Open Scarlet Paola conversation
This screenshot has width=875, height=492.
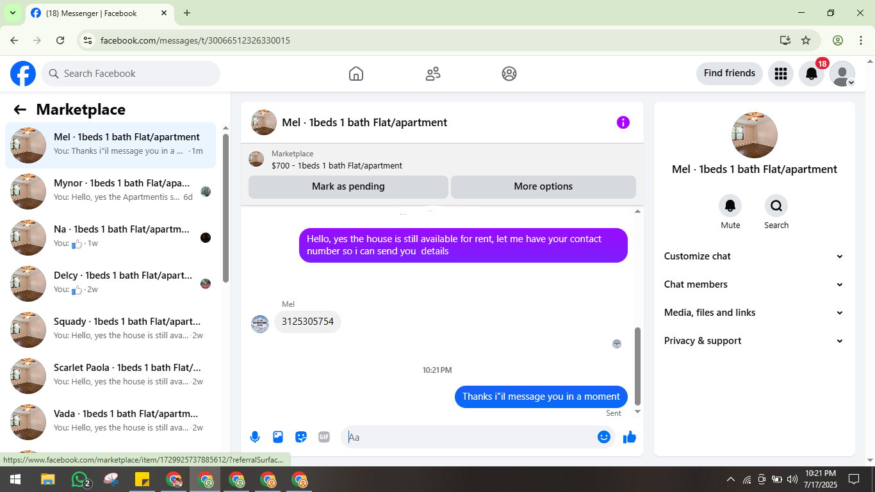point(110,376)
